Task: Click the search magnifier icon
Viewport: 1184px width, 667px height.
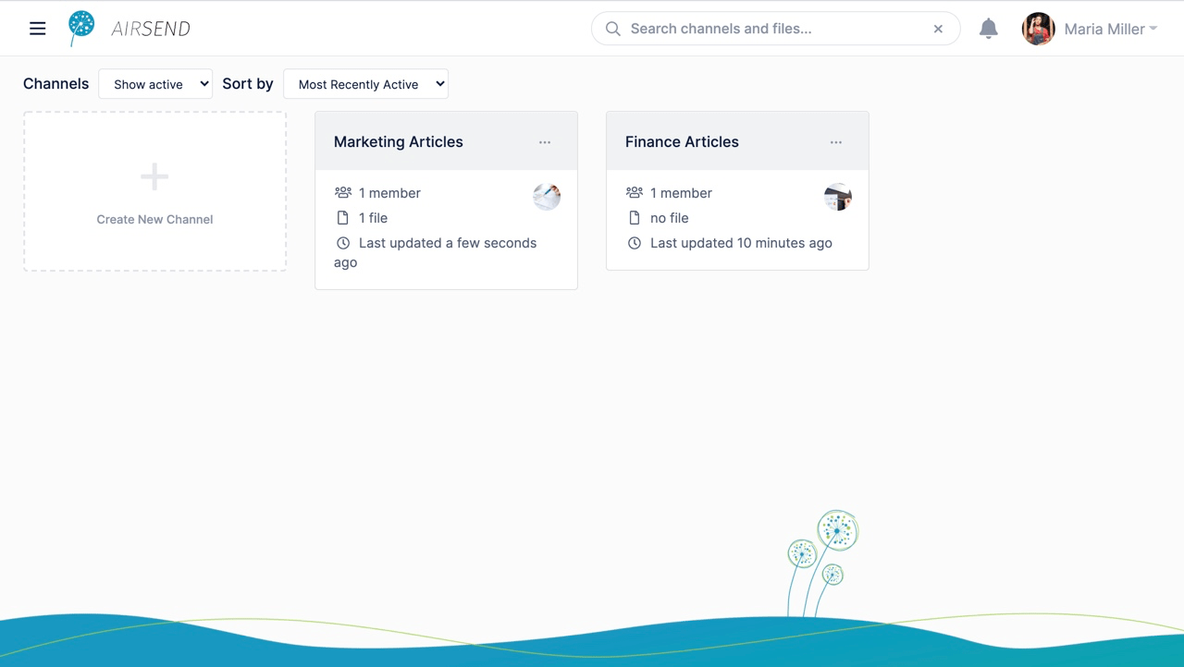Action: coord(613,29)
